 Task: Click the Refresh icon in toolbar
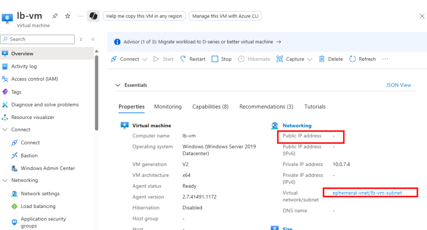point(352,59)
